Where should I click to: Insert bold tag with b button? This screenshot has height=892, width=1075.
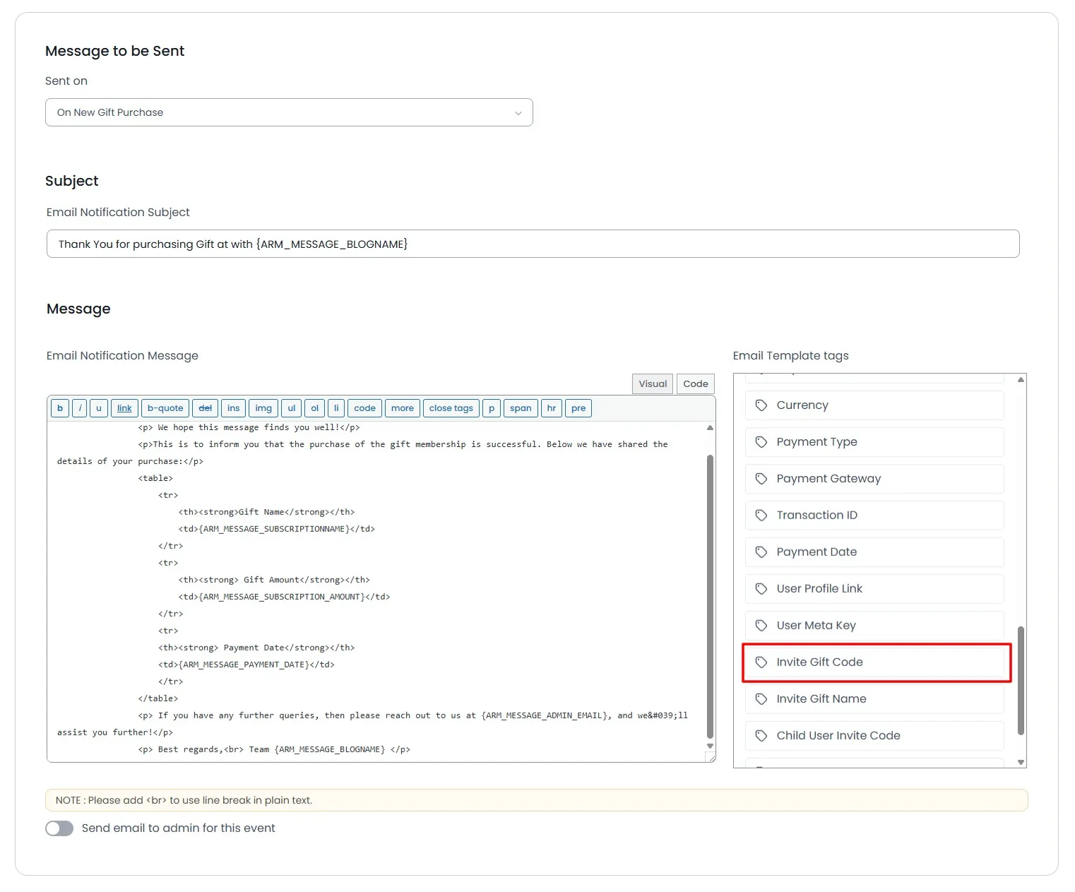coord(60,408)
